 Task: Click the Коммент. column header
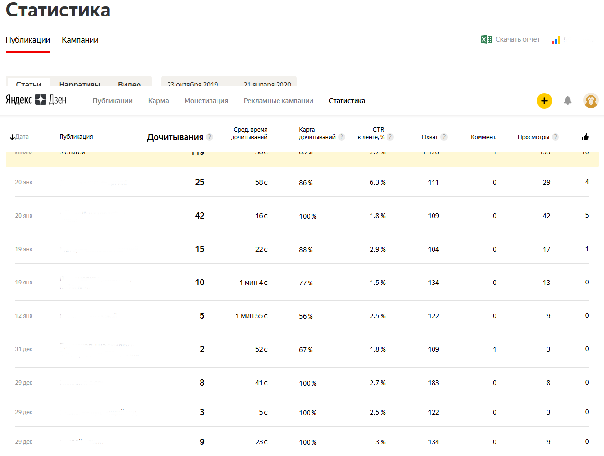pos(483,137)
